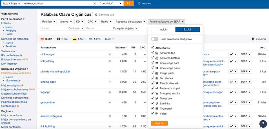269x129 pixels.
Task: Uncheck the People also ask checkbox
Action: coord(152,83)
